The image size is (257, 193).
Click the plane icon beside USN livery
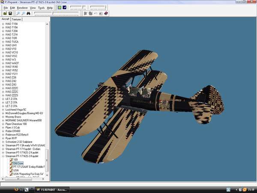pyautogui.click(x=11, y=170)
